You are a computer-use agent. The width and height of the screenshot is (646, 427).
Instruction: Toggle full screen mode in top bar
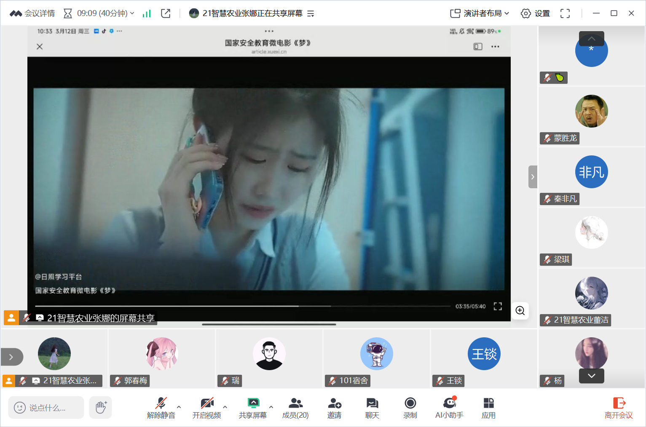565,13
